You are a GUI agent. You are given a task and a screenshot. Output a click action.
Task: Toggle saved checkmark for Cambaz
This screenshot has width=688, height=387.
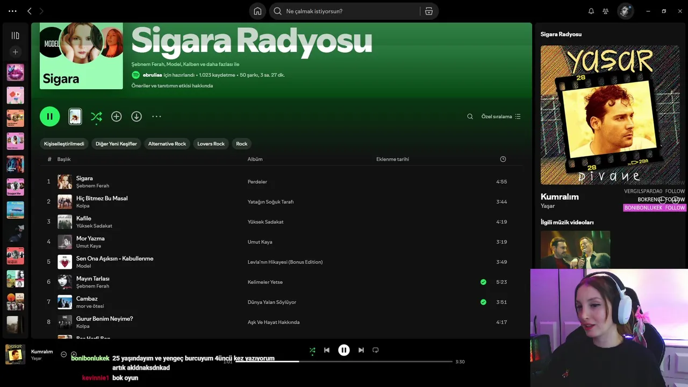tap(483, 302)
